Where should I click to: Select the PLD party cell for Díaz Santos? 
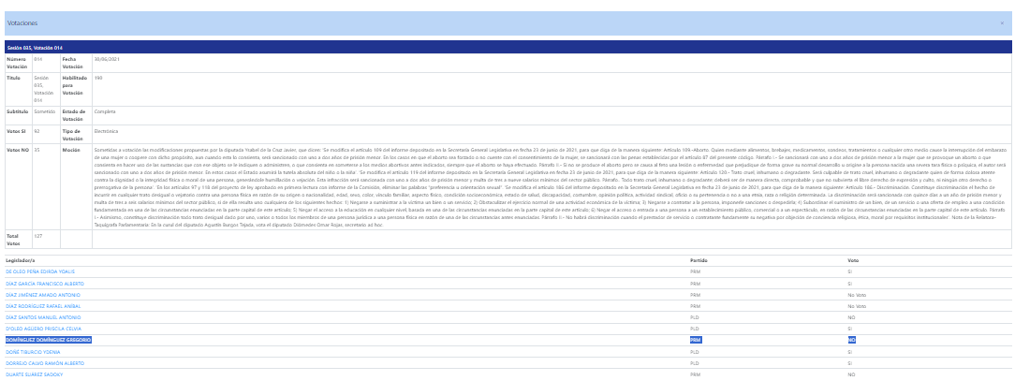tap(695, 317)
